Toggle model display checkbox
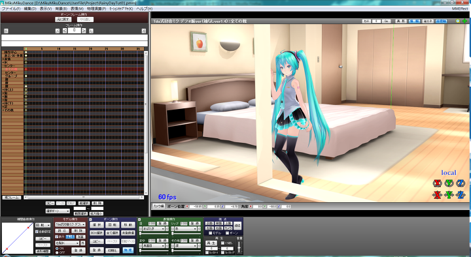The image size is (471, 257). point(57,237)
